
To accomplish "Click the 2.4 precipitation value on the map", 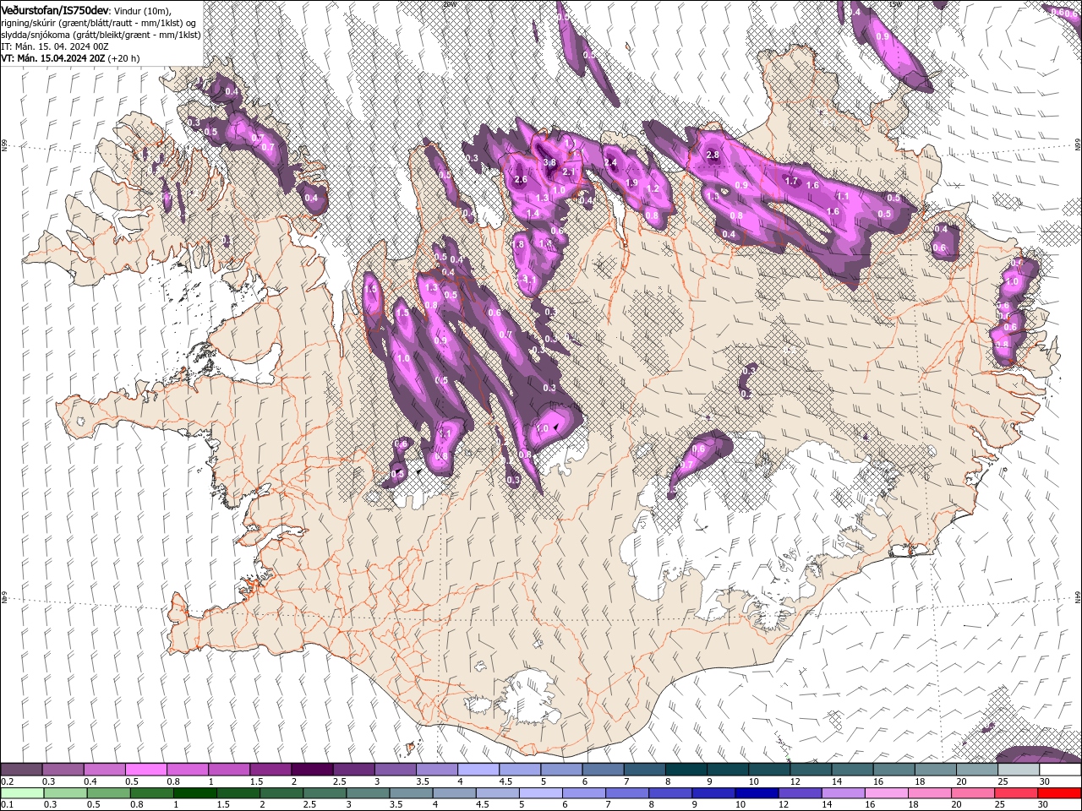I will pos(611,162).
